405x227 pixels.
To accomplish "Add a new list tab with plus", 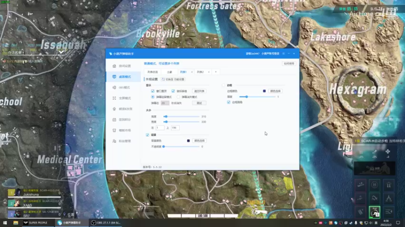I will pyautogui.click(x=216, y=72).
